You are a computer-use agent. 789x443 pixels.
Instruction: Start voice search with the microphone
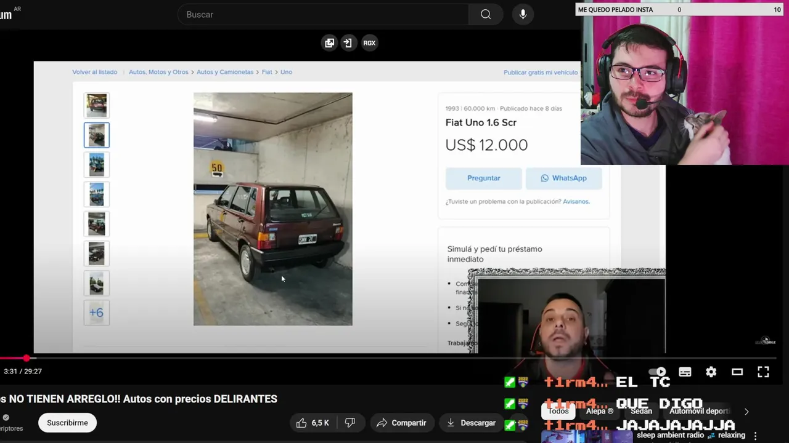coord(523,14)
